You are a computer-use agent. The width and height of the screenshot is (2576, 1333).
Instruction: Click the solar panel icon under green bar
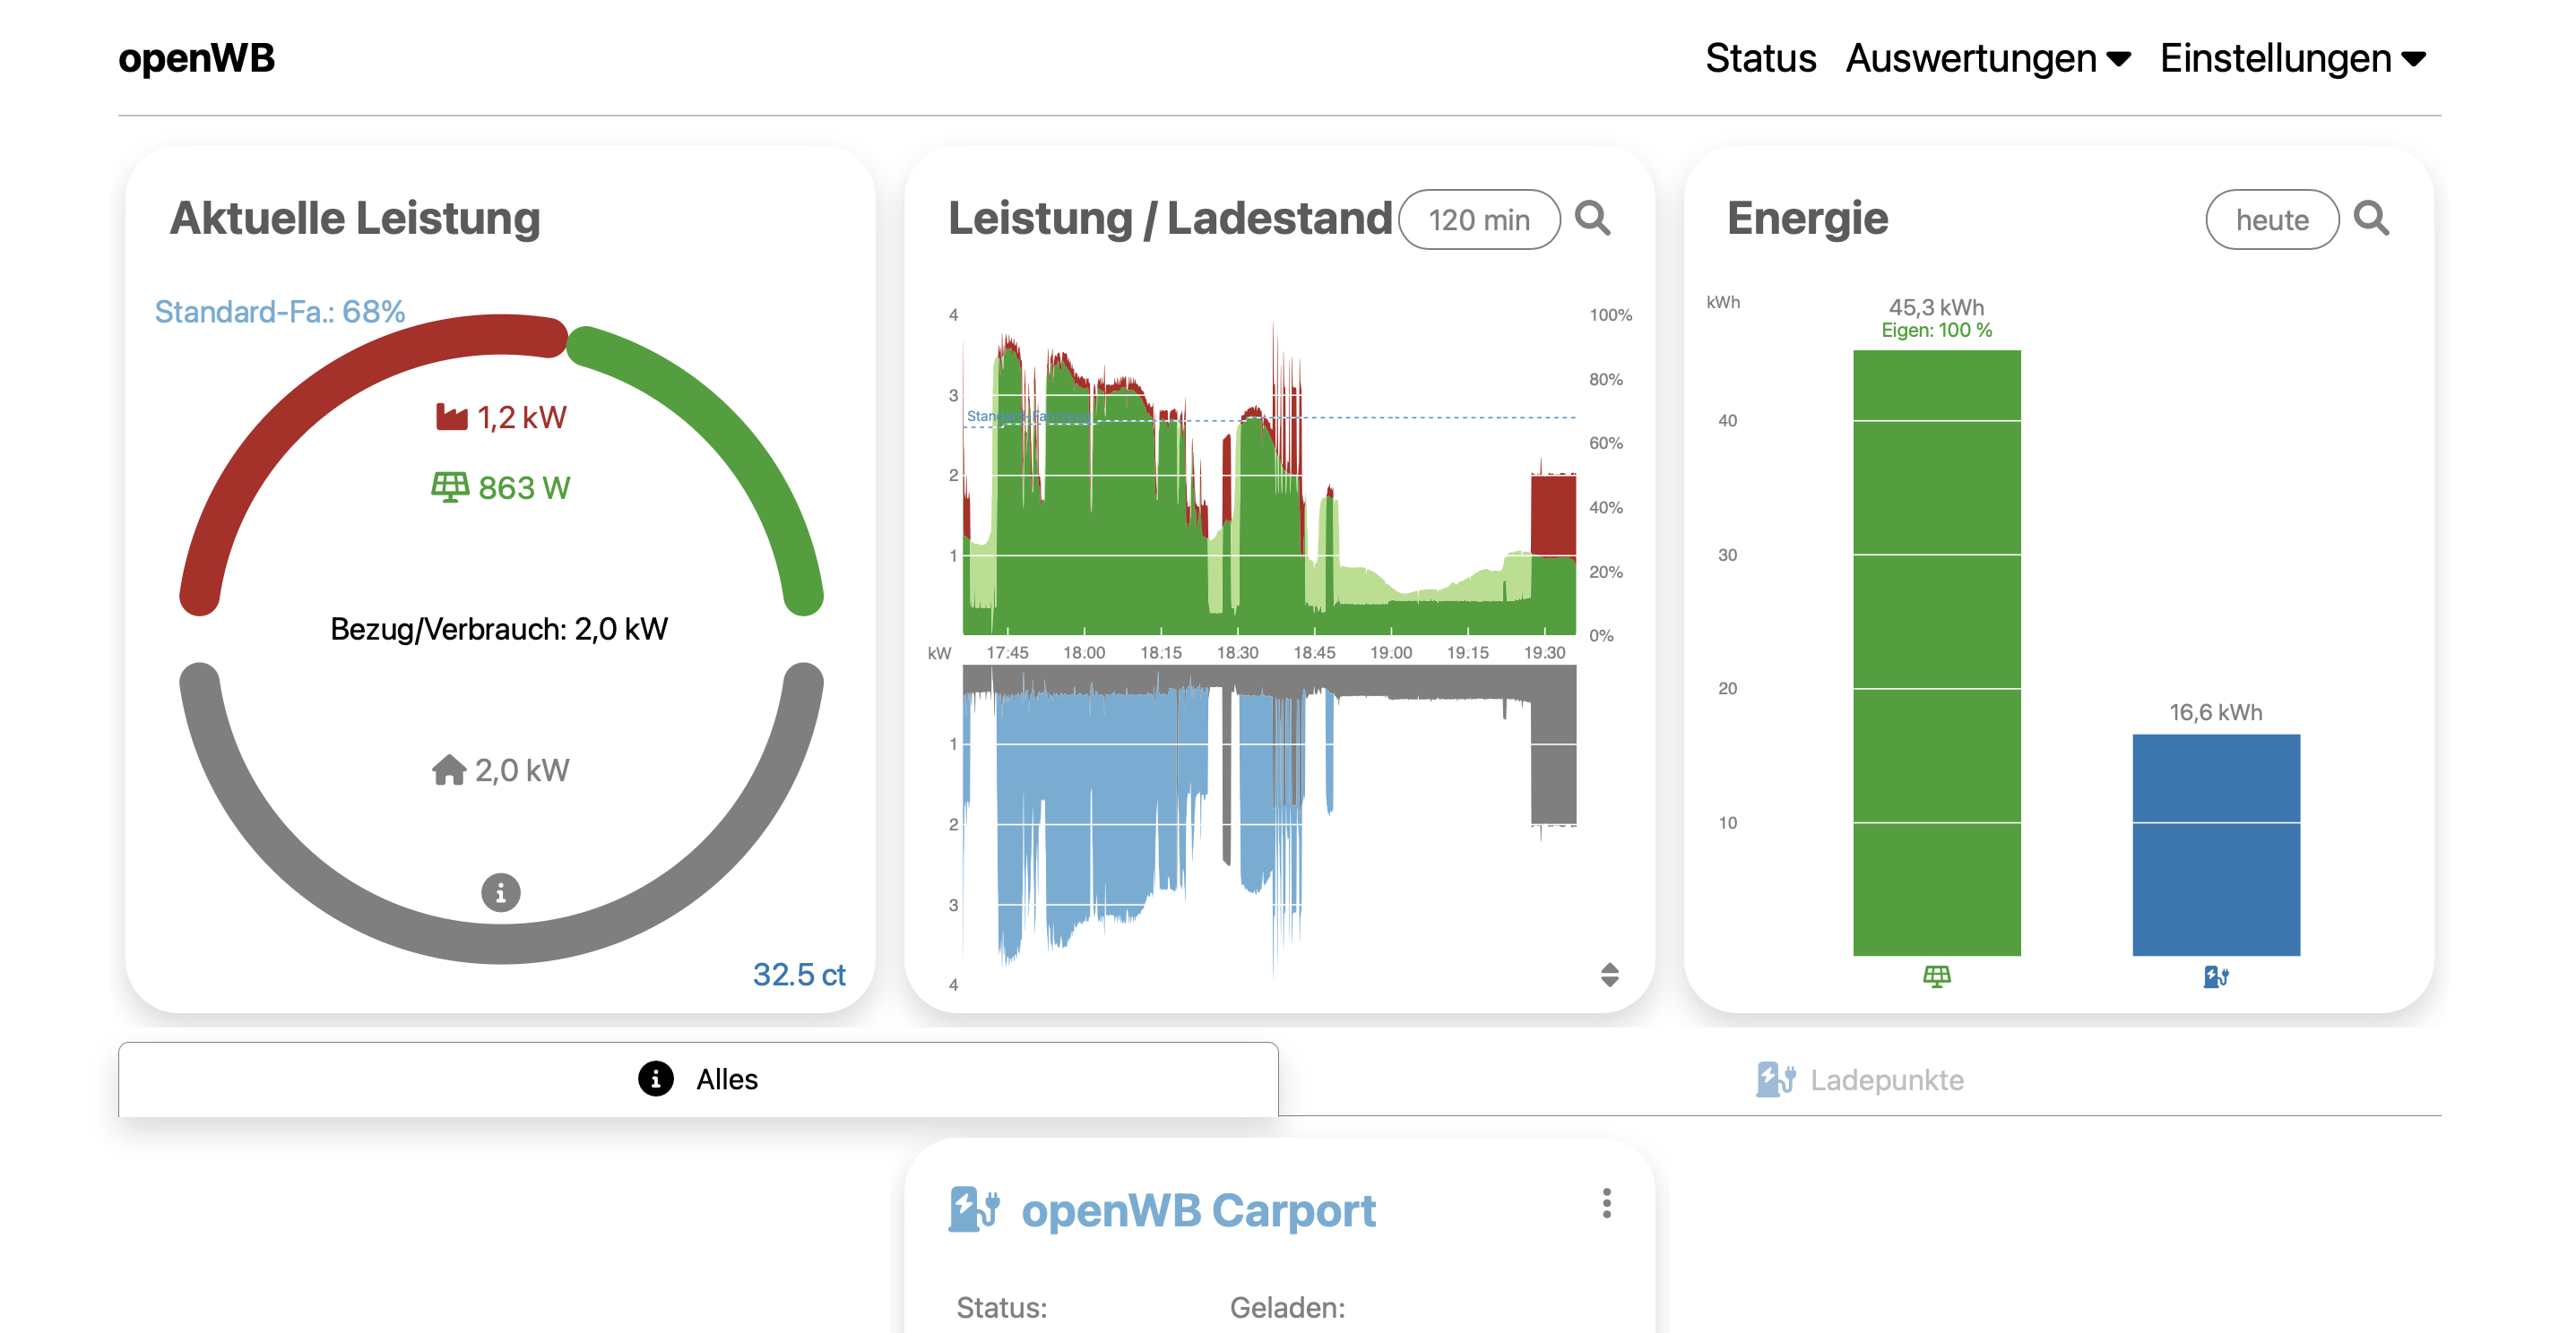(x=1936, y=976)
